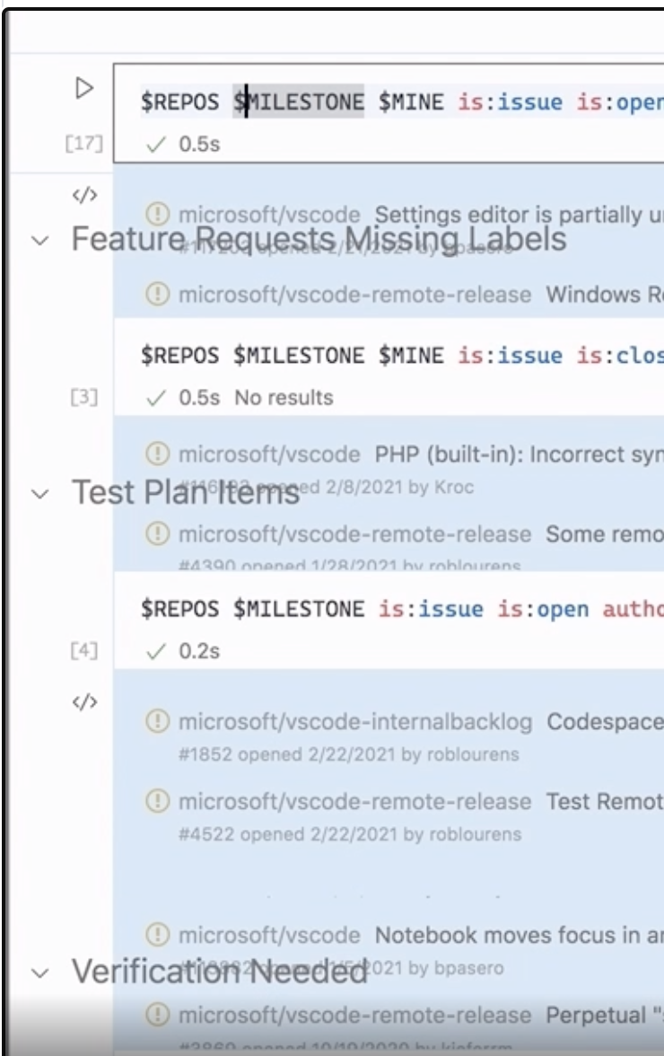The height and width of the screenshot is (1056, 664).
Task: Click the warning icon on the PHP built-in issue
Action: click(159, 454)
